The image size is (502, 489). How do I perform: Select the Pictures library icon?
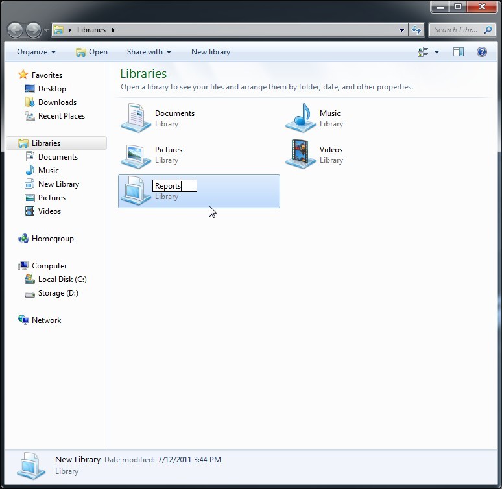136,154
